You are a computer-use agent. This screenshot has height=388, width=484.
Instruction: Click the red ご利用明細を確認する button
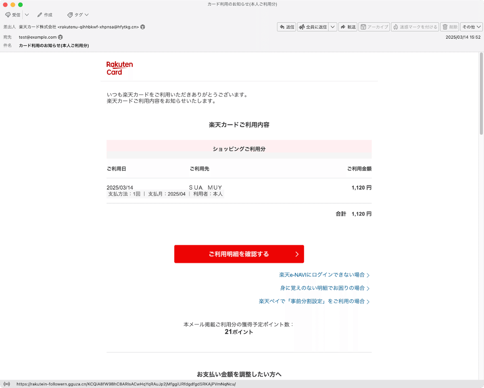click(x=239, y=254)
